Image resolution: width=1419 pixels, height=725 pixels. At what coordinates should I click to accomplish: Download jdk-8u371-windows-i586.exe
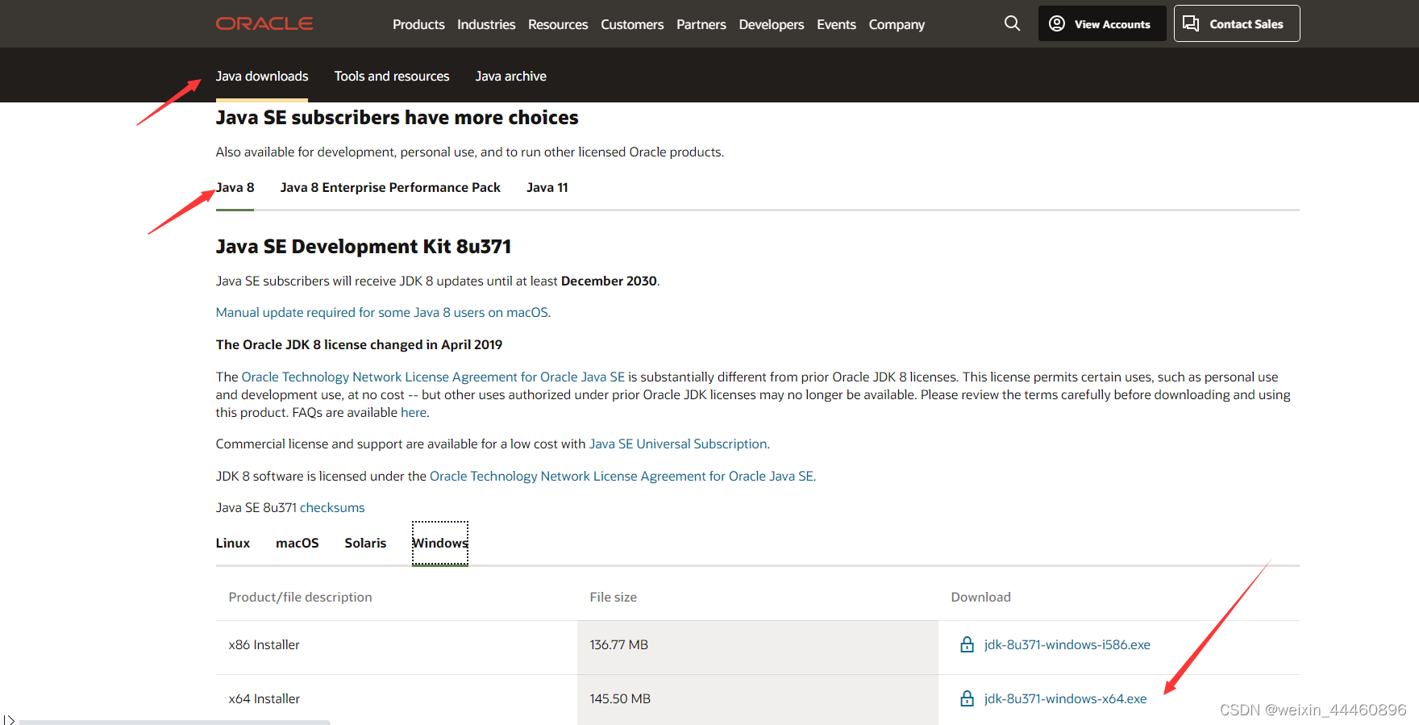(1067, 644)
